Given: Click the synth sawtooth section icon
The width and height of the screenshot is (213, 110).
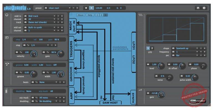Looking at the screenshot, I should 140,90.
